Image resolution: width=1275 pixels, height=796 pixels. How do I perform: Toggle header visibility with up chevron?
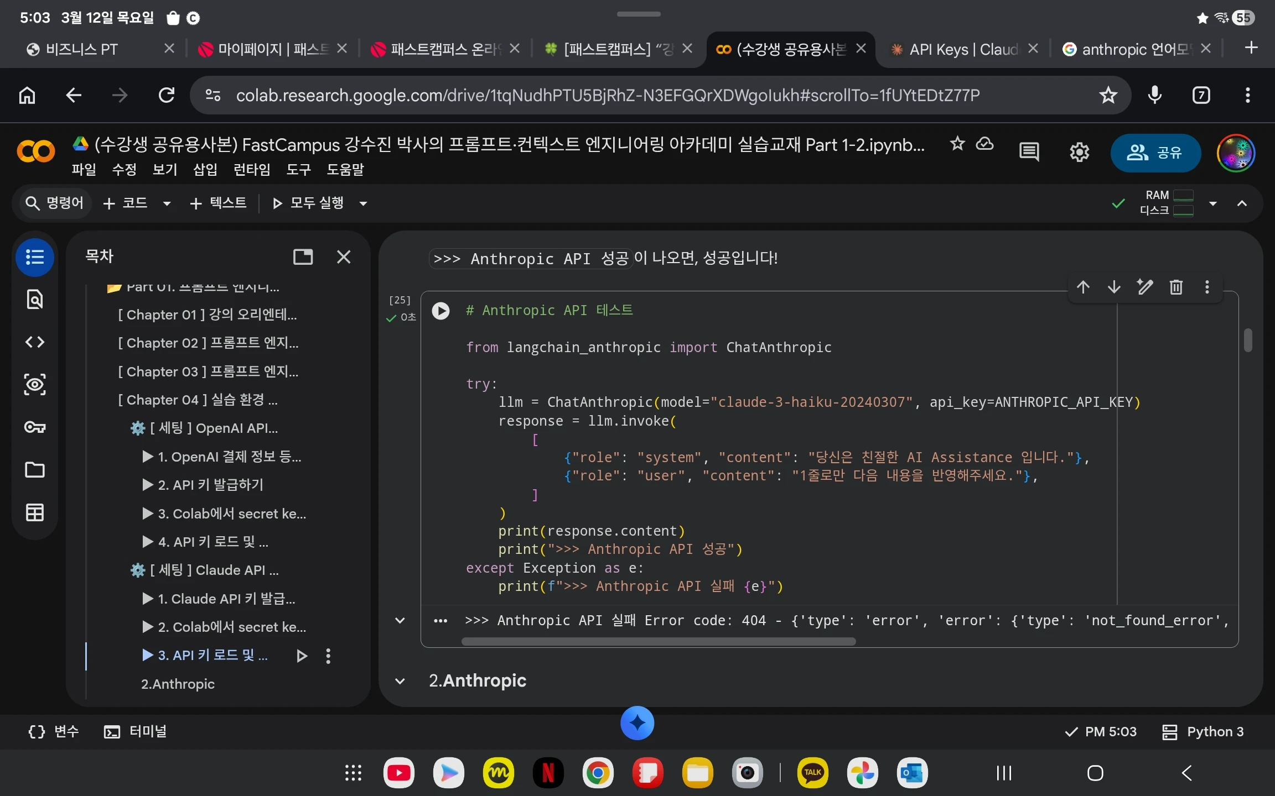(1242, 203)
